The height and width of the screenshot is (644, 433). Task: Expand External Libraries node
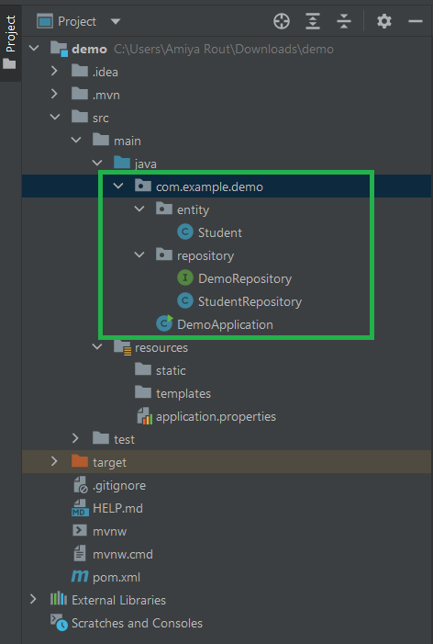(33, 600)
